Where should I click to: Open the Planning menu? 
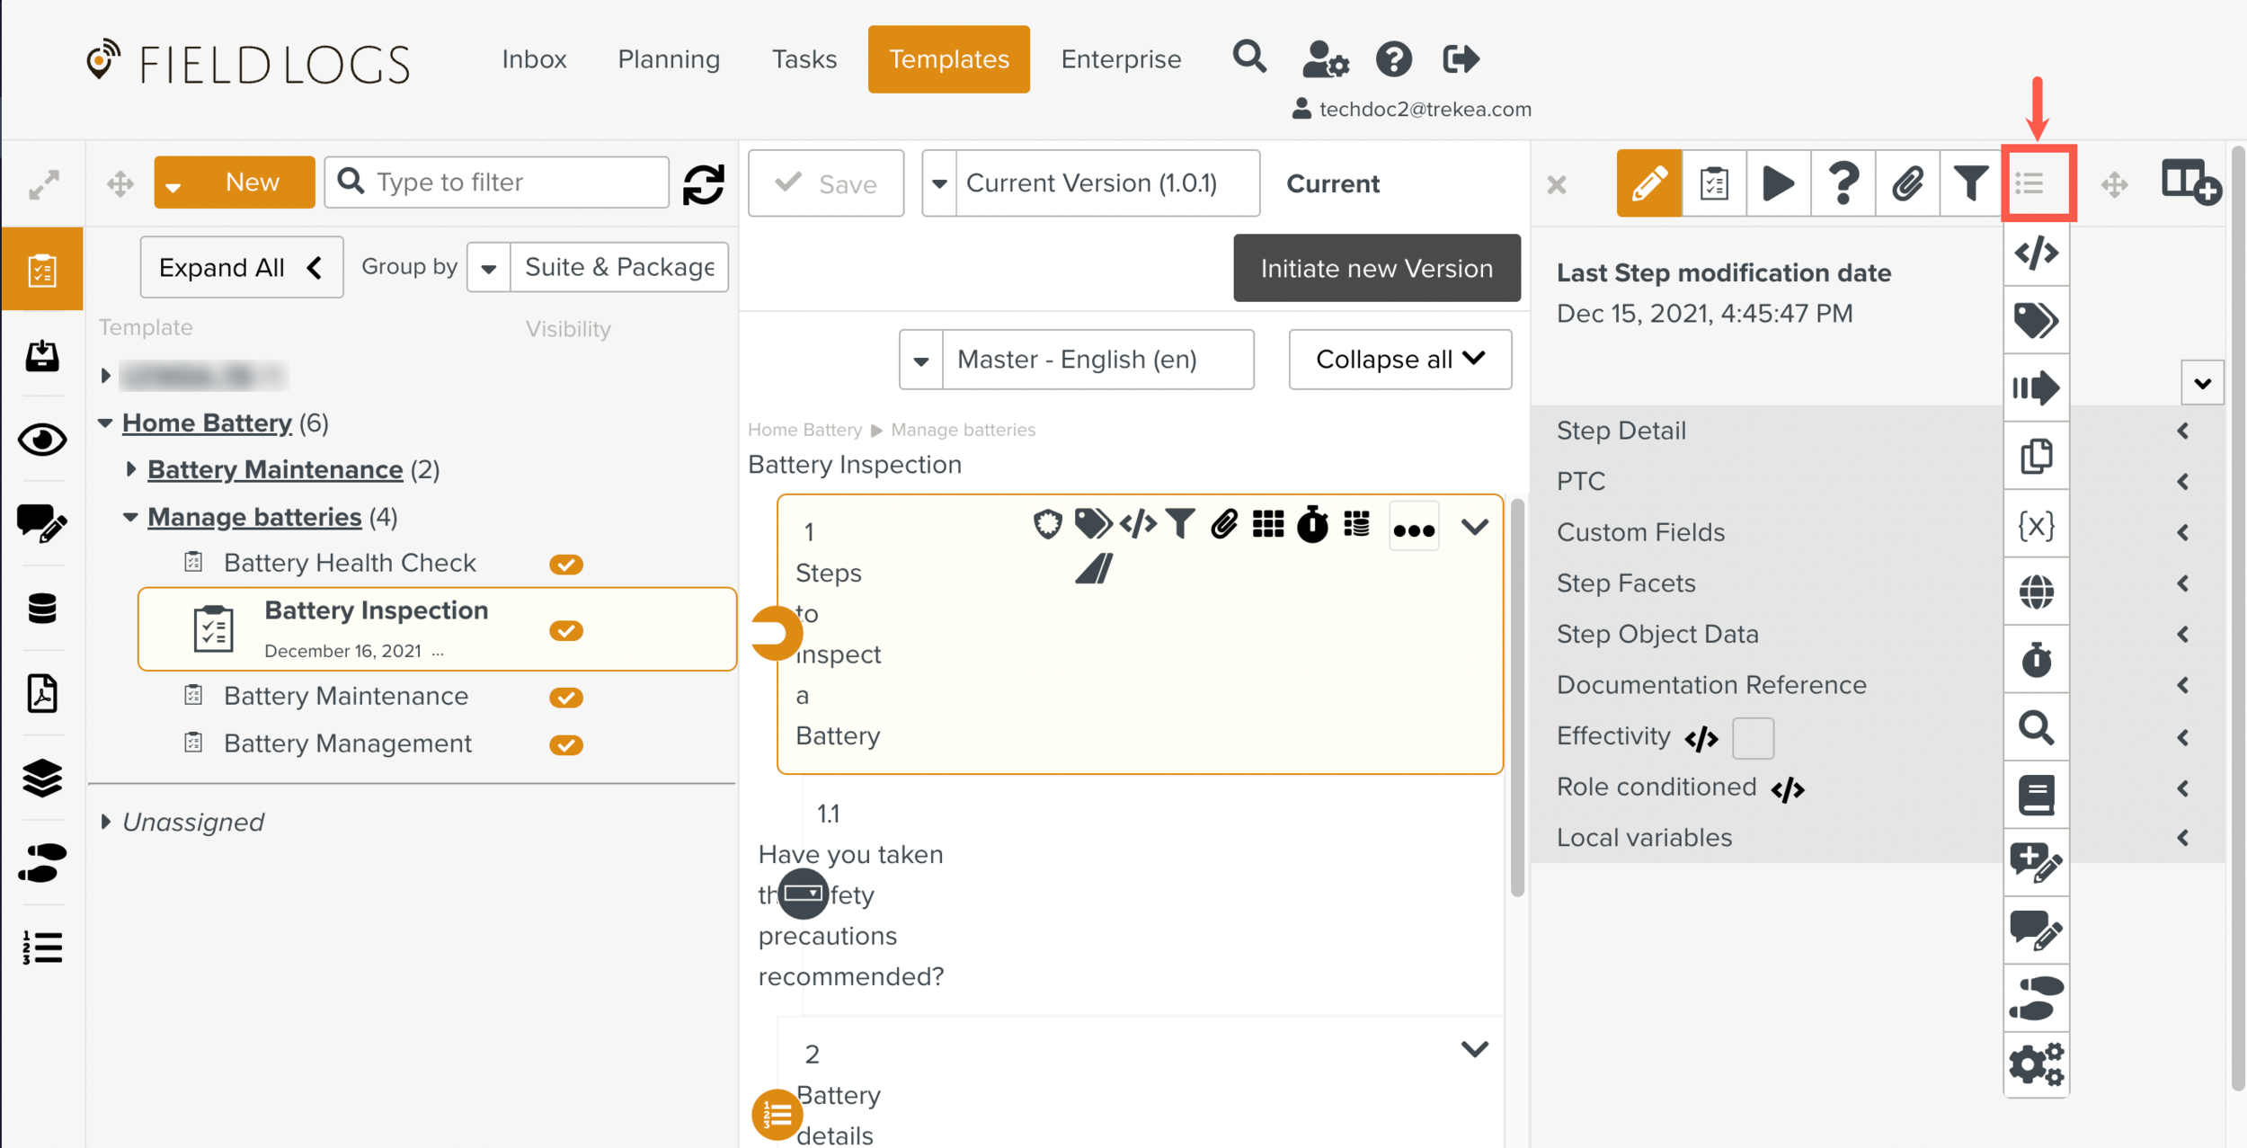point(669,59)
